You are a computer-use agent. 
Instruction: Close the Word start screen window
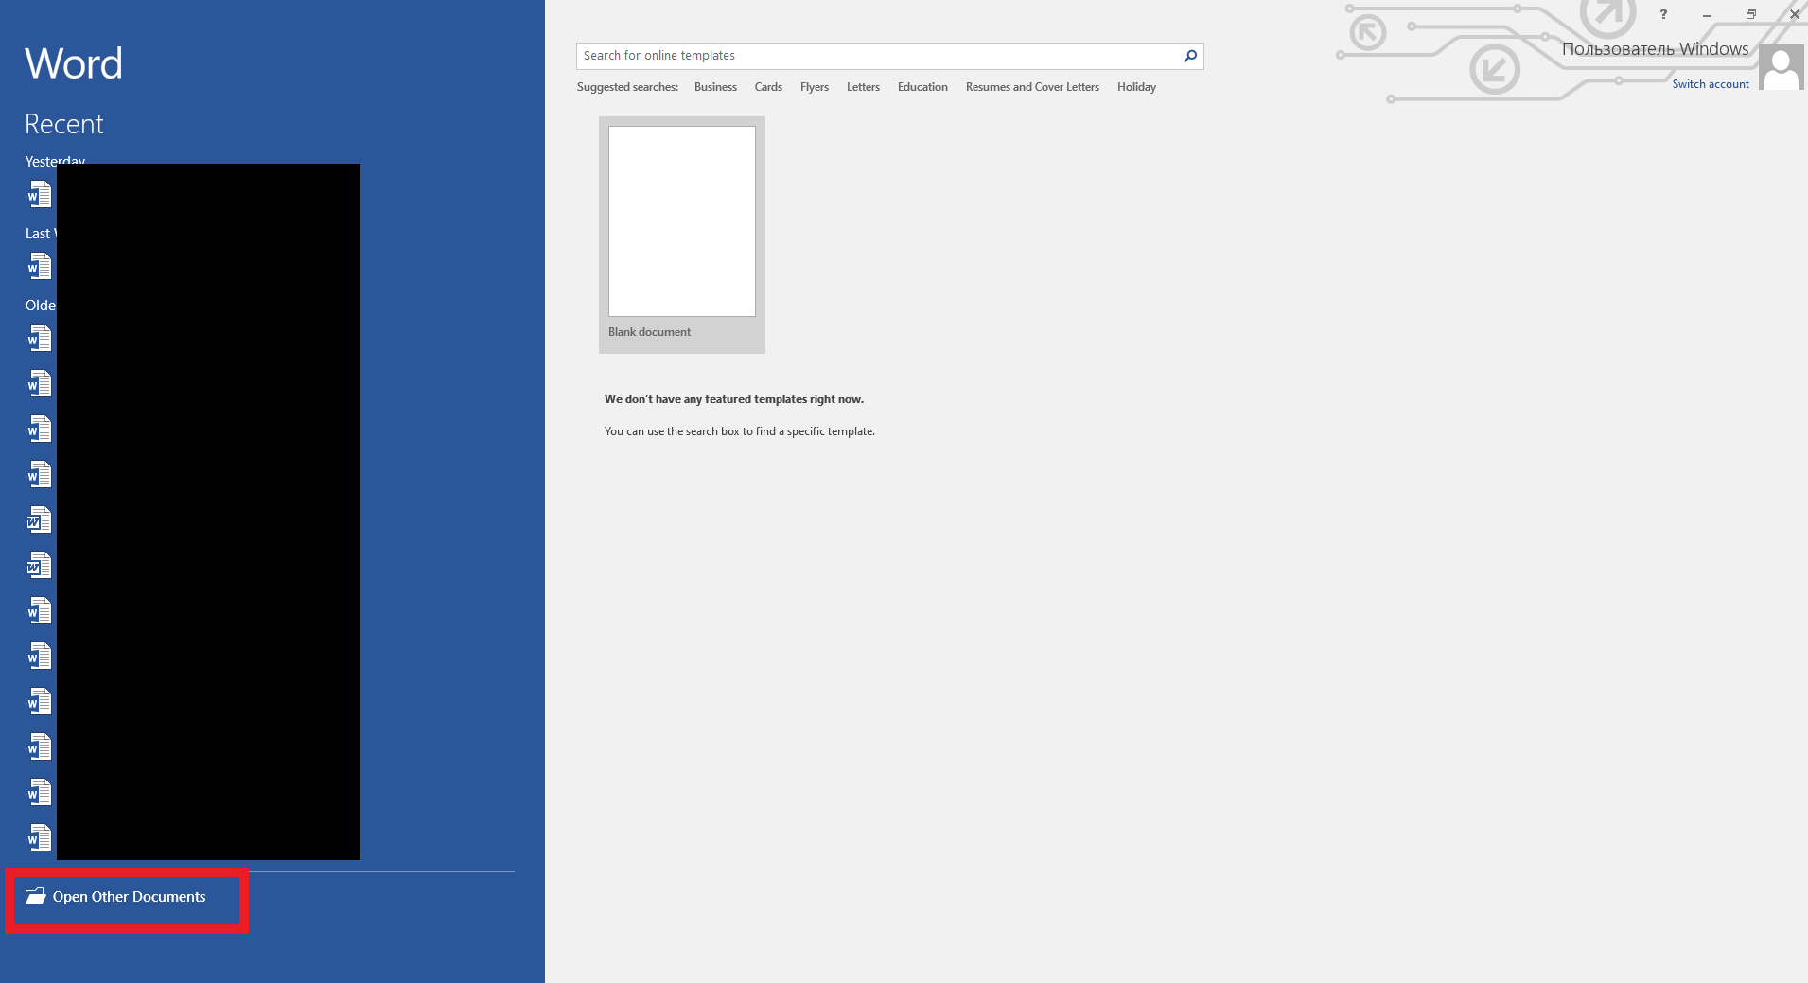(x=1794, y=14)
